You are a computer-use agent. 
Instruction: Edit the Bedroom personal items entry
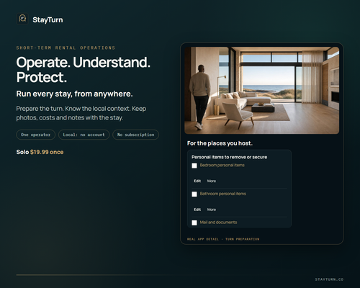197,181
